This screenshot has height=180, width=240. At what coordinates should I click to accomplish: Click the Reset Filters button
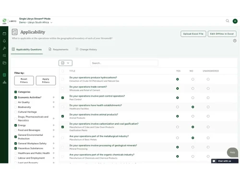(24, 81)
